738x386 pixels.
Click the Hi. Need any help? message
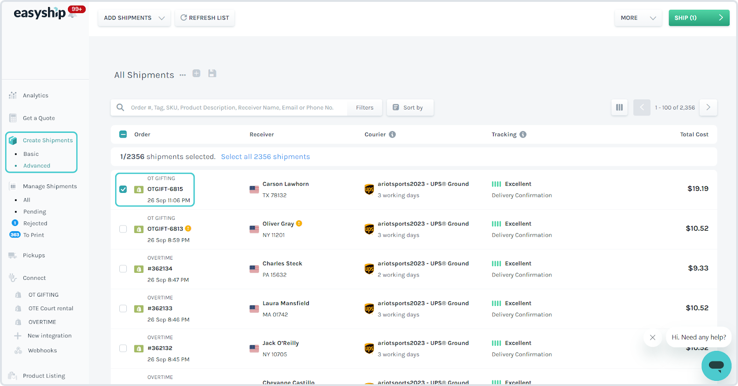(x=699, y=337)
